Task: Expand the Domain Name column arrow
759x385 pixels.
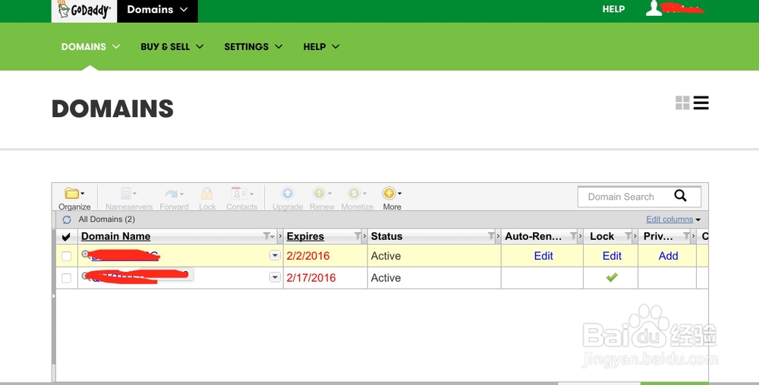Action: [x=280, y=236]
